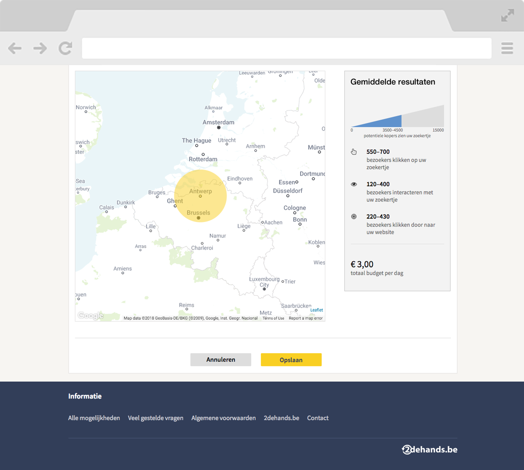The image size is (524, 470).
Task: Click the Amsterdam city marker
Action: point(219,128)
